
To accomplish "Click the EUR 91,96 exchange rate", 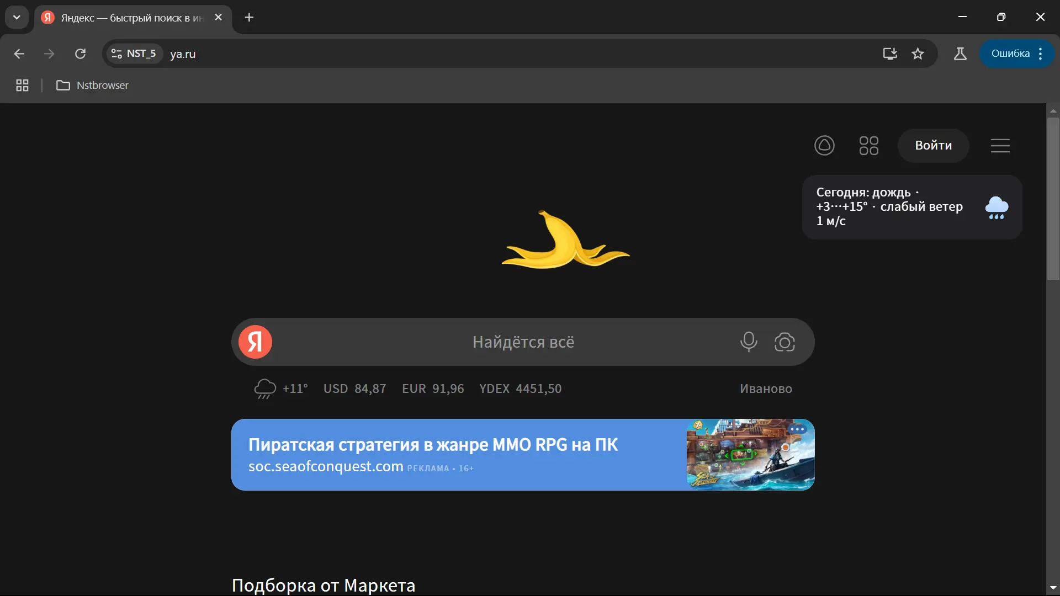I will 433,389.
